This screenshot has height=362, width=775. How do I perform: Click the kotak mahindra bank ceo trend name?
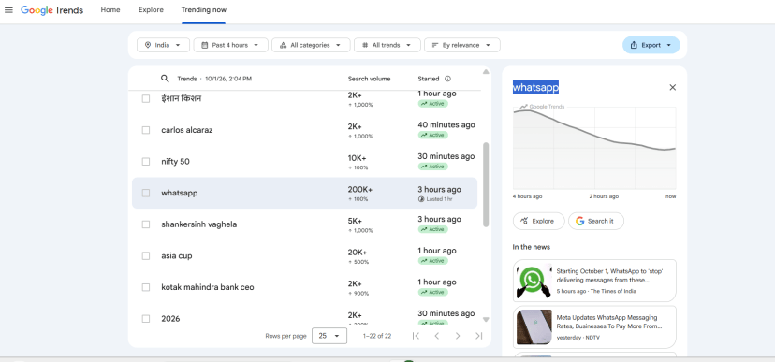[208, 287]
